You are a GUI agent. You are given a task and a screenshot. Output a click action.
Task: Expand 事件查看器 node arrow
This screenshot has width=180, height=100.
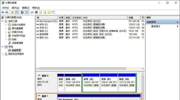pos(6,28)
